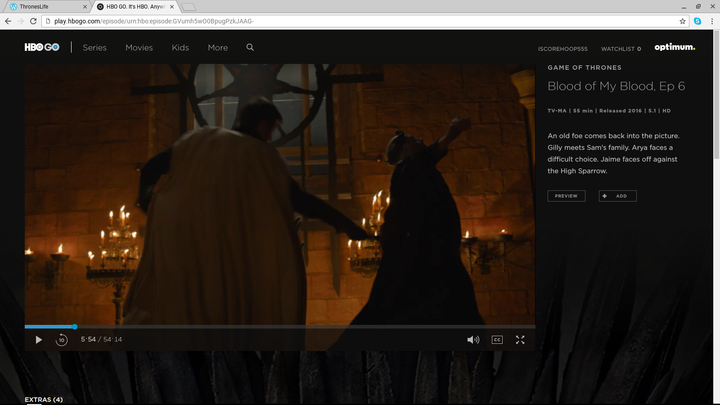Viewport: 720px width, 405px height.
Task: Click the video progress bar's blue handle
Action: pos(75,327)
